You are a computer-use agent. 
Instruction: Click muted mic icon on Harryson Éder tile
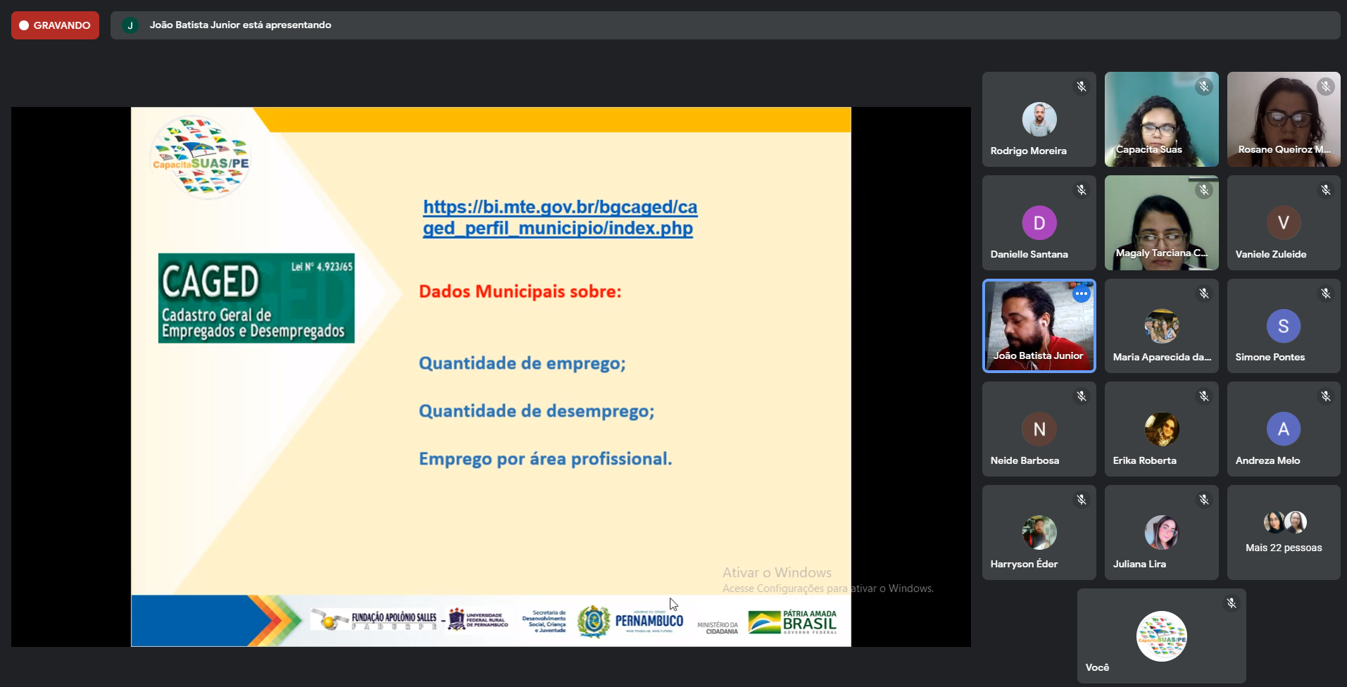tap(1081, 500)
